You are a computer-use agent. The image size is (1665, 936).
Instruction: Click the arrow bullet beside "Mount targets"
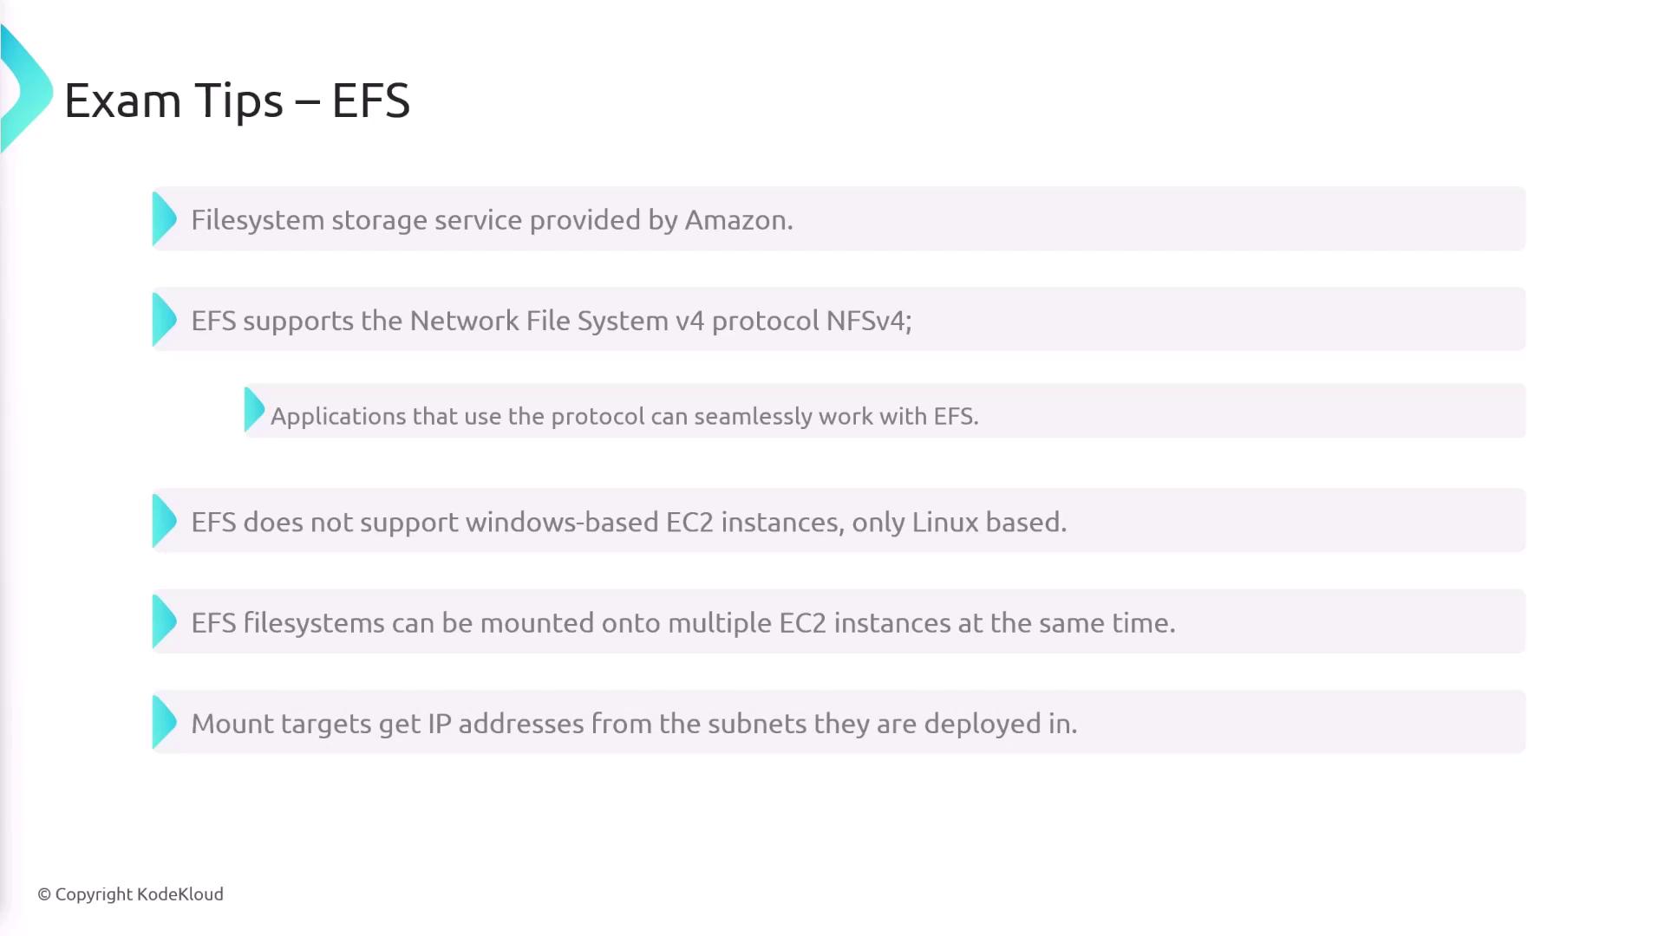coord(164,722)
